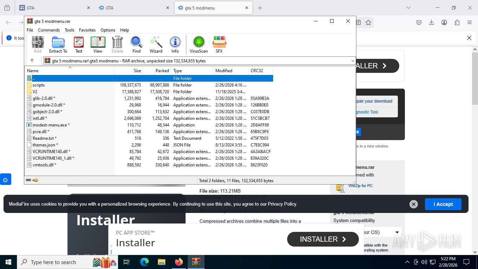Go up one folder arrow
This screenshot has width=478, height=269.
32,61
